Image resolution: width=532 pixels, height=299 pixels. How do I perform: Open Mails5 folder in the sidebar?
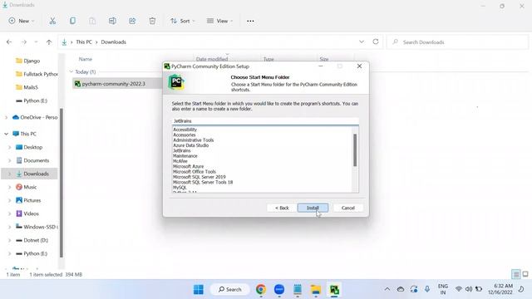(31, 87)
